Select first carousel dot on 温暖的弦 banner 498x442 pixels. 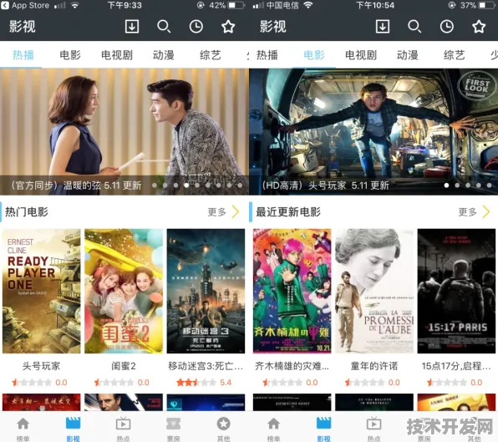154,185
